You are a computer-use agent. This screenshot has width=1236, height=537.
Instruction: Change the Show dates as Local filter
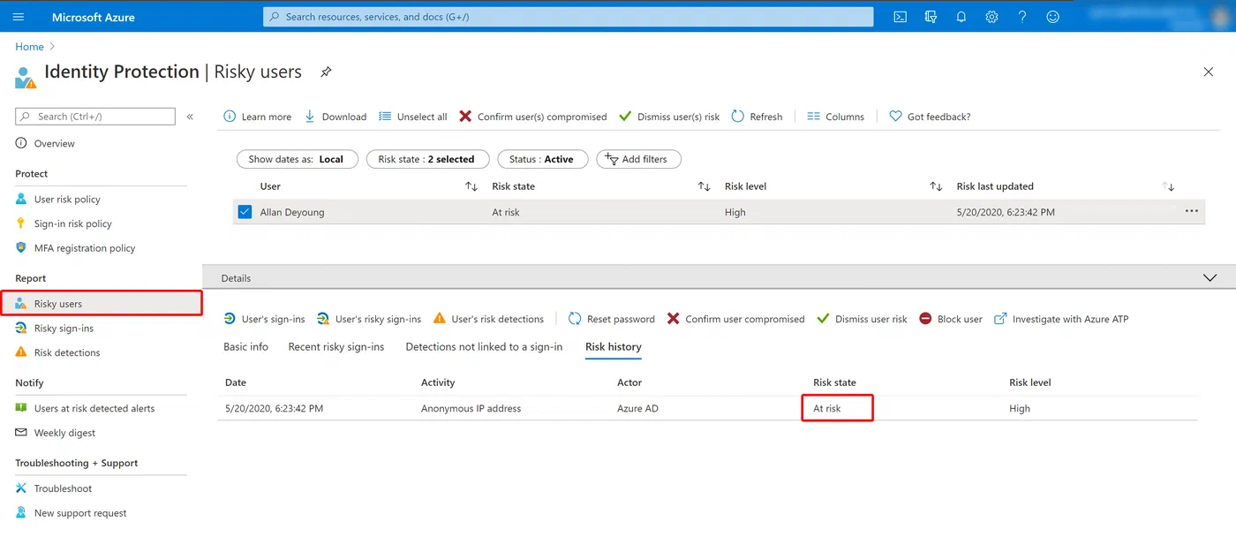tap(297, 159)
